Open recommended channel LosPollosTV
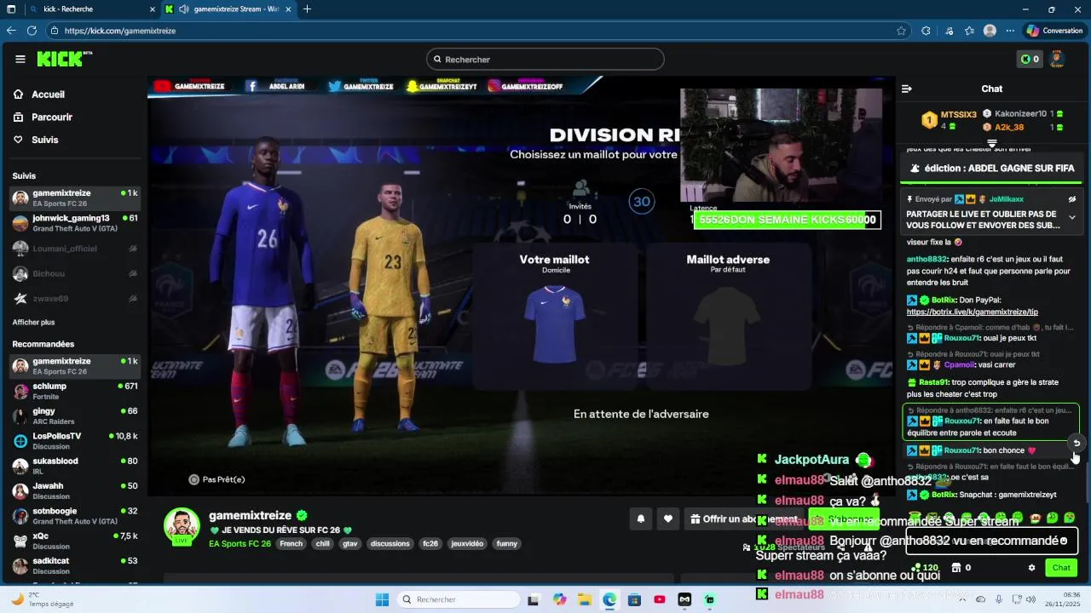1091x613 pixels. point(74,441)
